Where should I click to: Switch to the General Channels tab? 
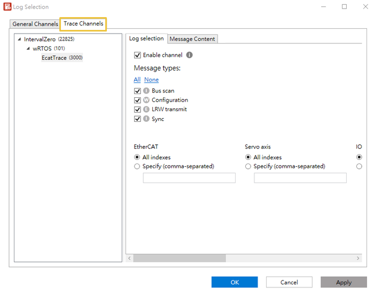[35, 24]
